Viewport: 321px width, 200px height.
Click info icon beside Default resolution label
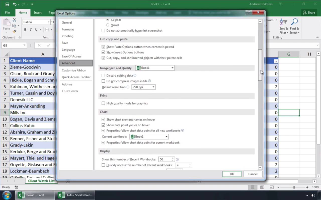[x=128, y=87]
